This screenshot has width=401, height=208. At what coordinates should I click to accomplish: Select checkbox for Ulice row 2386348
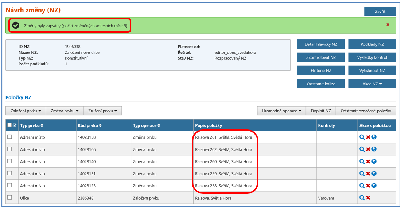[10, 197]
